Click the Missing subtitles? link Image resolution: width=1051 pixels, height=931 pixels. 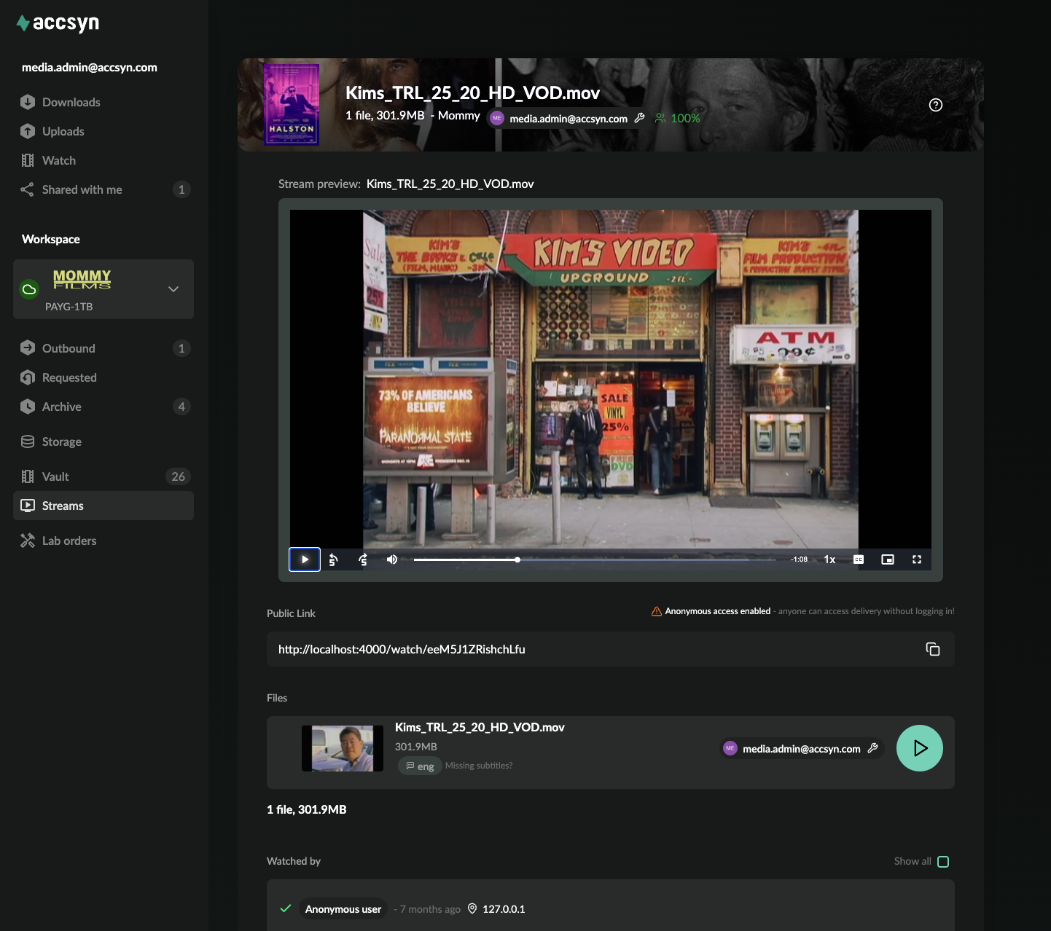479,766
